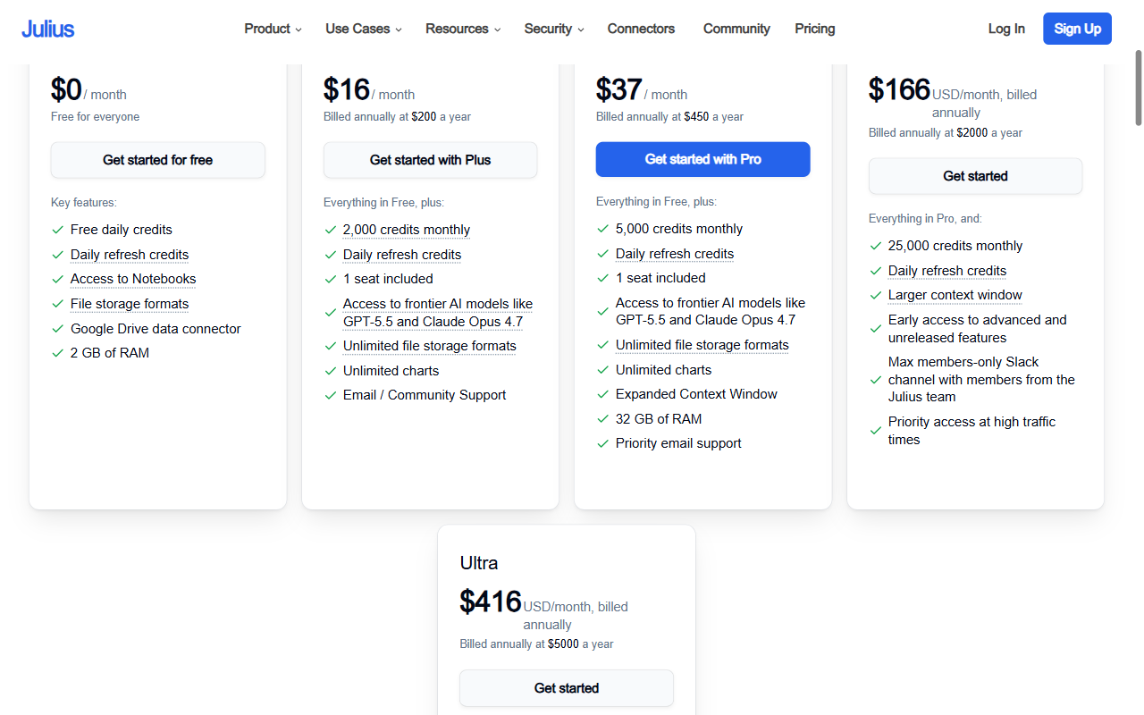Click Unlimited charts in Pro plan

(x=664, y=370)
